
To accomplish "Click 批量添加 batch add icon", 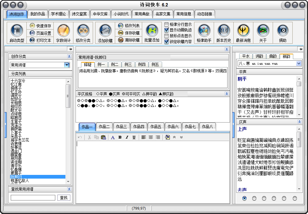I will click(x=152, y=33).
